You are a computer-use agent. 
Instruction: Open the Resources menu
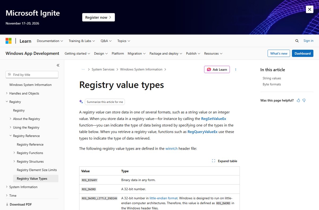[x=213, y=53]
